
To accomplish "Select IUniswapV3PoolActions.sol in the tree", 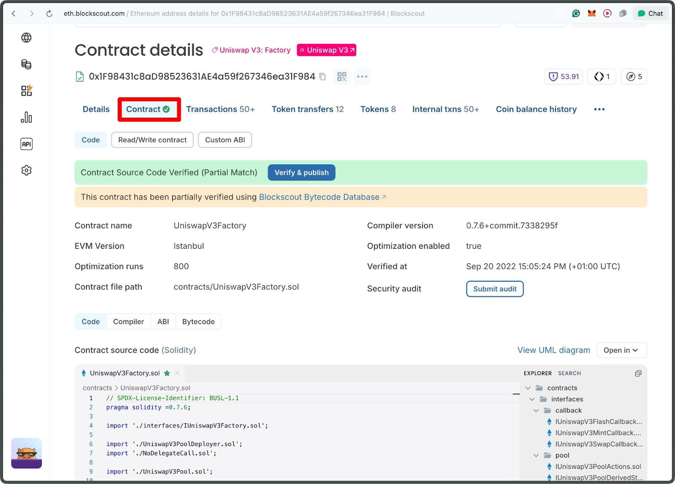I will 598,466.
